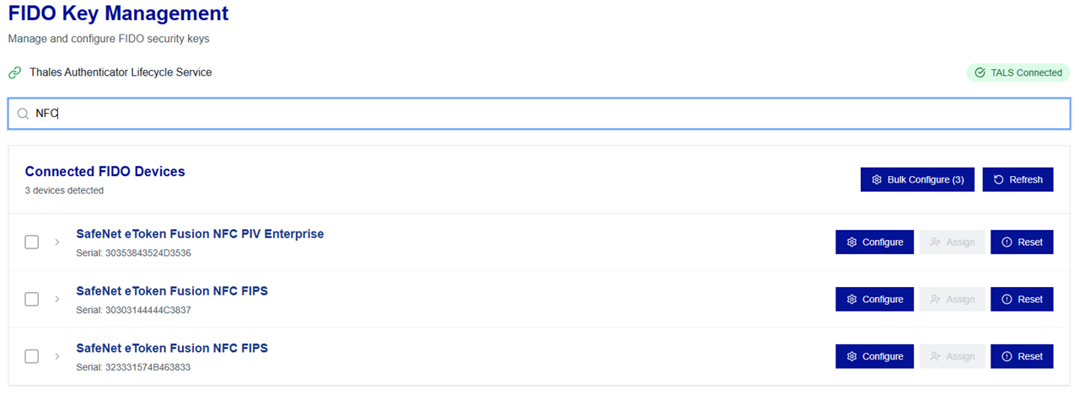Click the search magnifier icon
Viewport: 1079px width, 394px height.
tap(23, 114)
